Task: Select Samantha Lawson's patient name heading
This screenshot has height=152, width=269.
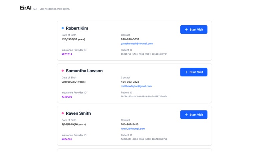Action: [x=84, y=71]
